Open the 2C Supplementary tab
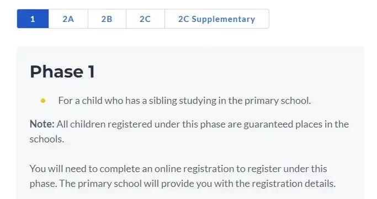The width and height of the screenshot is (377, 199). coord(216,19)
